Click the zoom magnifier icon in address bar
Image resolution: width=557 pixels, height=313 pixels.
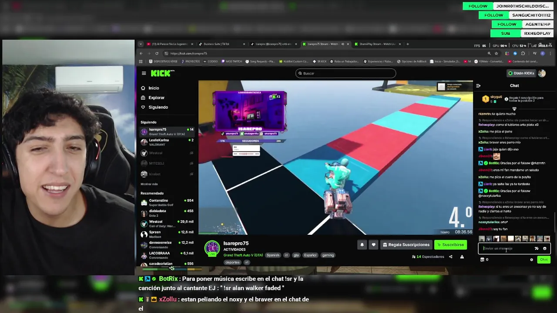coord(489,53)
